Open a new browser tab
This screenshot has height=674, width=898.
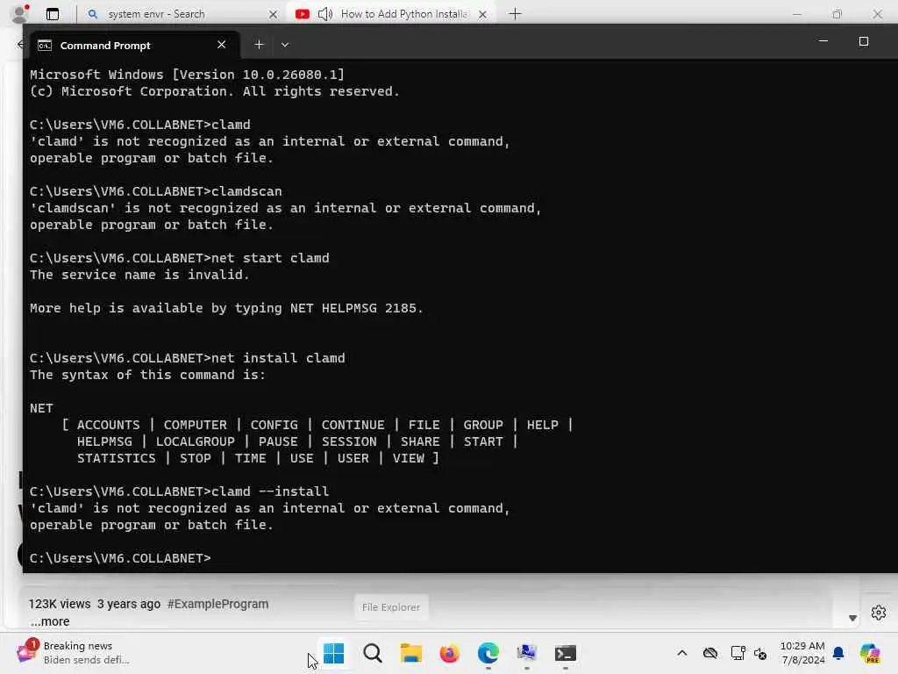[x=515, y=14]
